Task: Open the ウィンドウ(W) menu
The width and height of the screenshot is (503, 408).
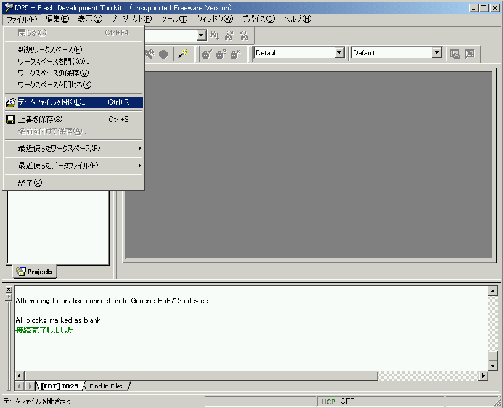Action: 215,19
